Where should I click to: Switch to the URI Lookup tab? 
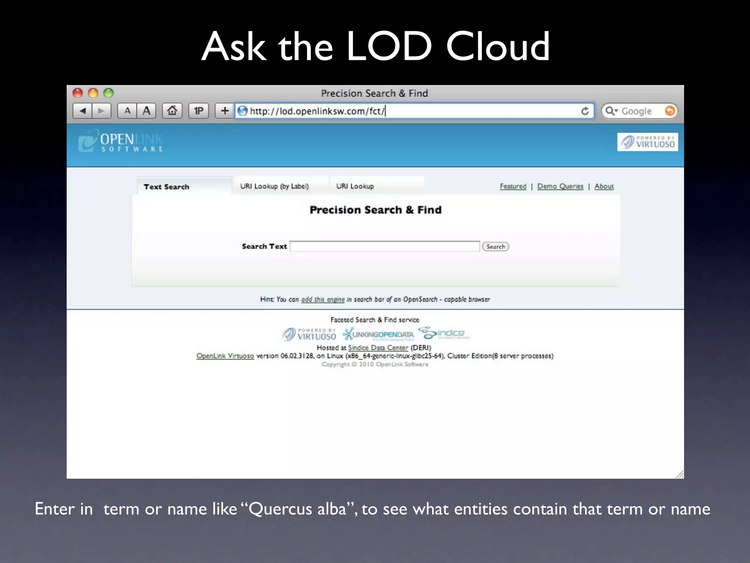[377, 186]
